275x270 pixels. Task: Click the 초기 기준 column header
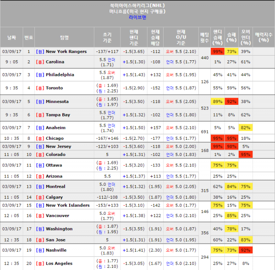click(107, 38)
